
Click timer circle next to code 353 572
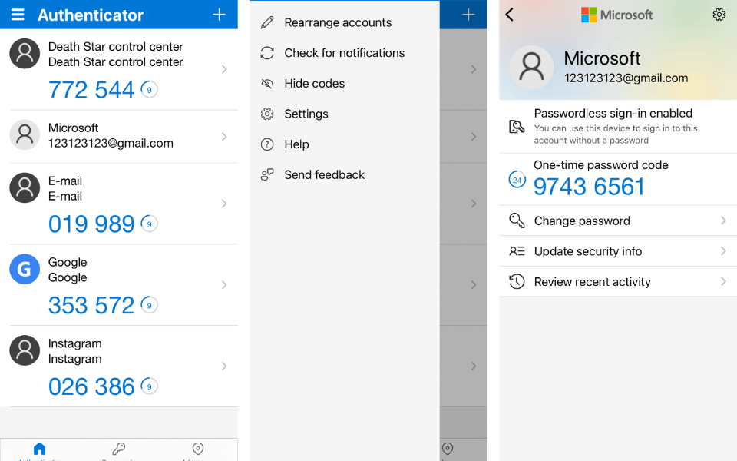150,305
